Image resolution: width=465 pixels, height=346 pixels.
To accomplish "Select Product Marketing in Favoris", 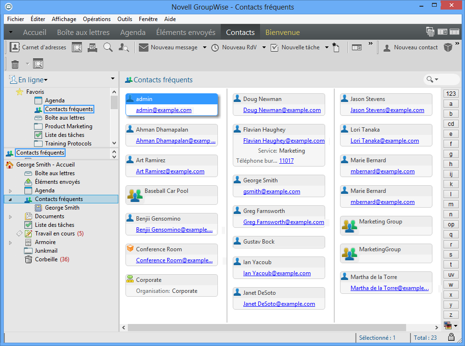I will pyautogui.click(x=68, y=126).
